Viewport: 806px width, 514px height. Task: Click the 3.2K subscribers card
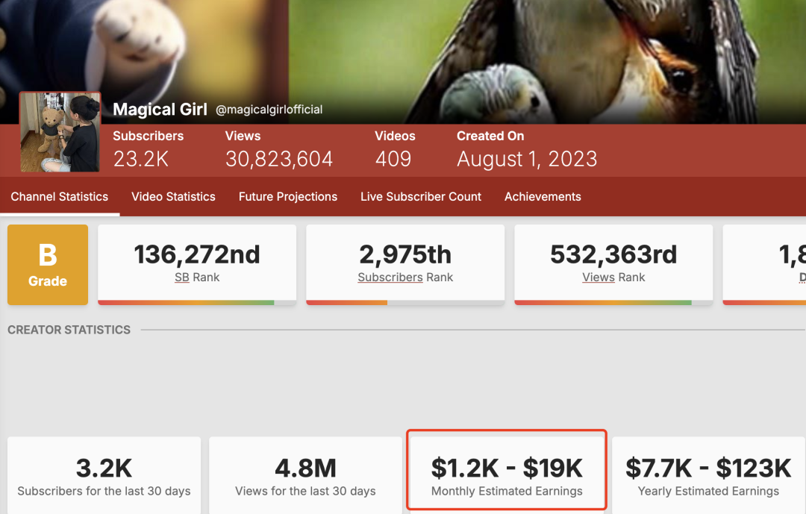click(104, 474)
